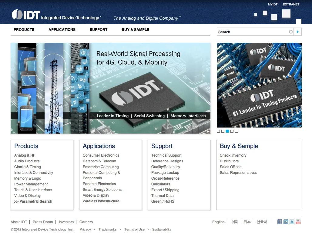Open the YouTube icon in footer
The image size is (312, 239).
click(x=298, y=222)
